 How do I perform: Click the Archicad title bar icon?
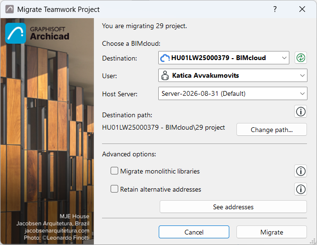point(10,10)
